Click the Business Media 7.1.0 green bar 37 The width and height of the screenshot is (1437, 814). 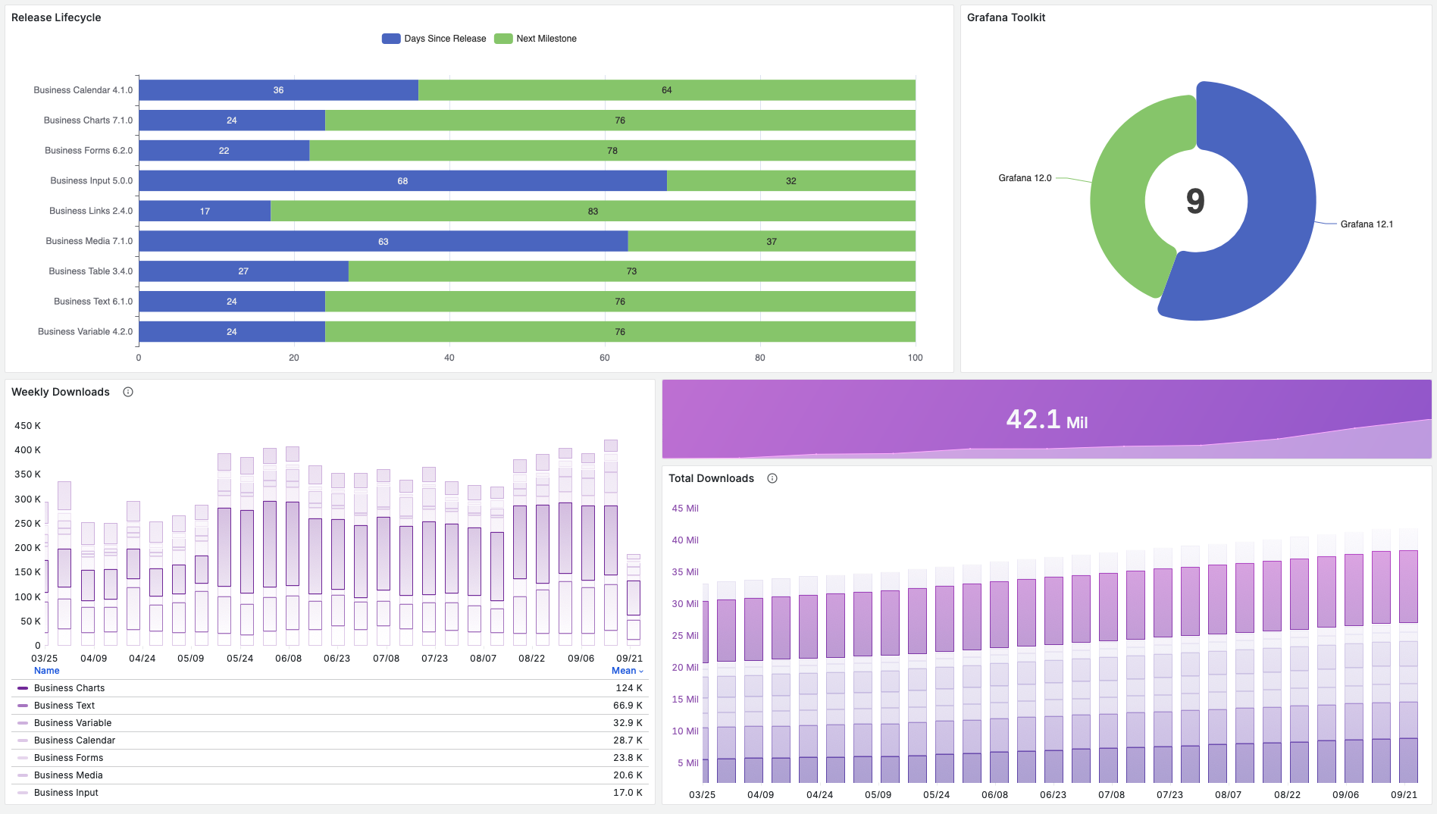click(772, 242)
